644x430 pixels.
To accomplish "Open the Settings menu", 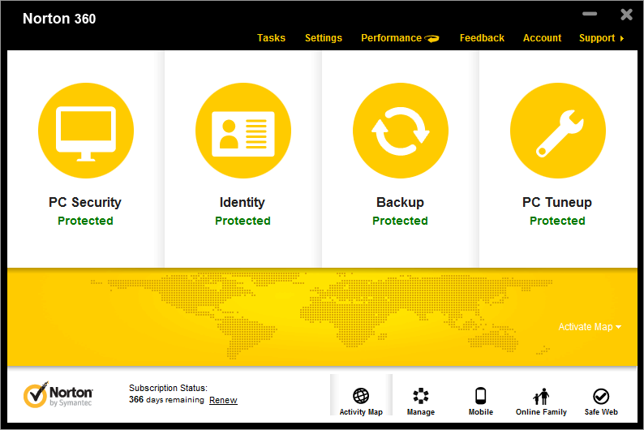I will click(324, 38).
